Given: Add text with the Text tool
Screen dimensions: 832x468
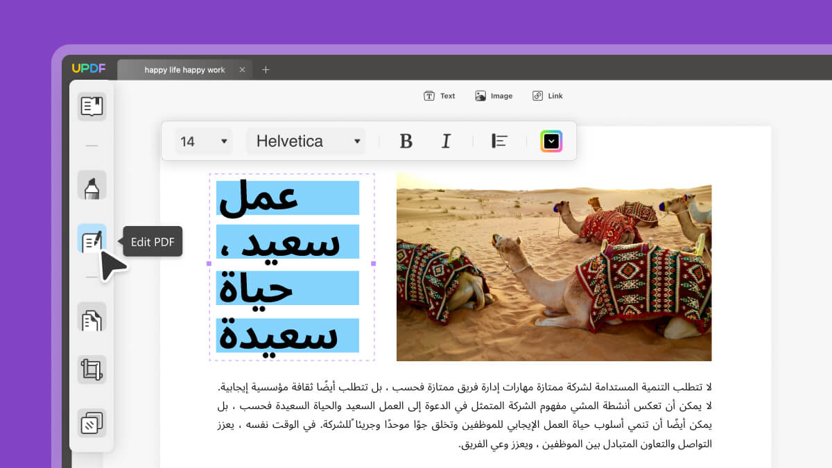Looking at the screenshot, I should pos(440,96).
